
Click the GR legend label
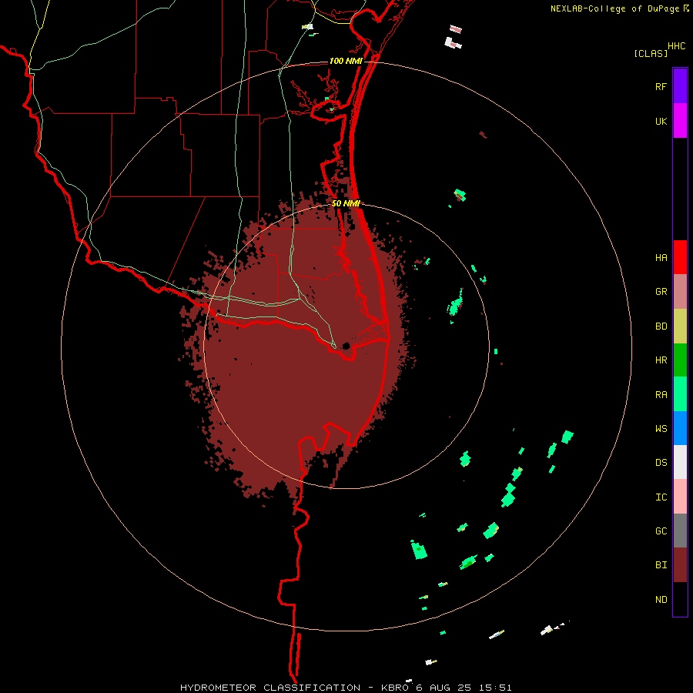point(661,292)
